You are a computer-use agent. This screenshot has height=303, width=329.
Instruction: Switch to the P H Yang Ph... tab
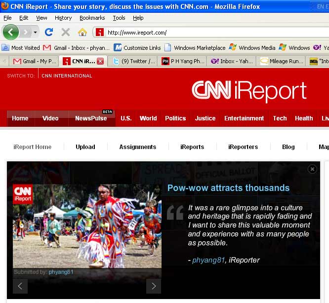click(182, 61)
